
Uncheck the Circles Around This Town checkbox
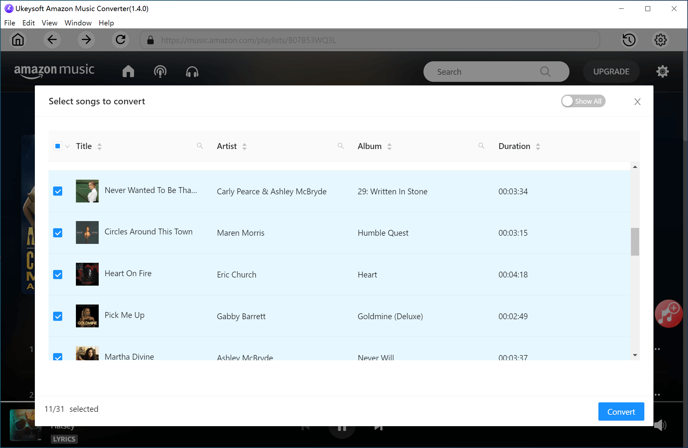58,232
